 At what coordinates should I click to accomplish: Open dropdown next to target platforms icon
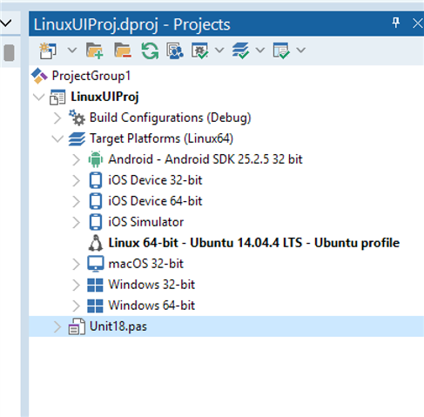point(260,50)
